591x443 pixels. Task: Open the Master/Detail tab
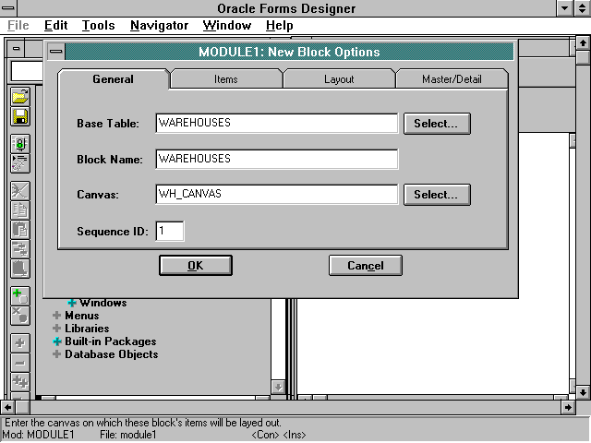coord(452,79)
